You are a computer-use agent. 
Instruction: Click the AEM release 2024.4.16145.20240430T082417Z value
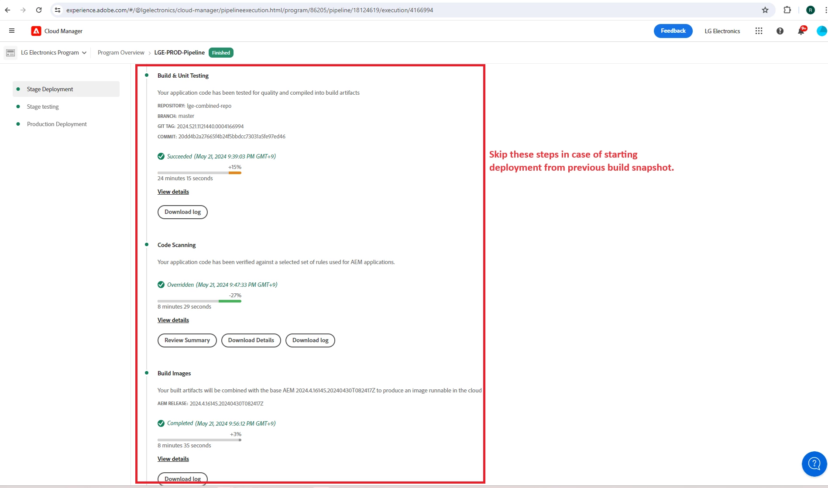pyautogui.click(x=227, y=403)
